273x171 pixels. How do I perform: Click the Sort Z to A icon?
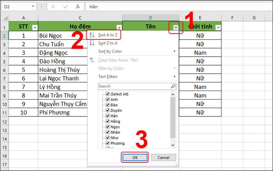coord(92,43)
